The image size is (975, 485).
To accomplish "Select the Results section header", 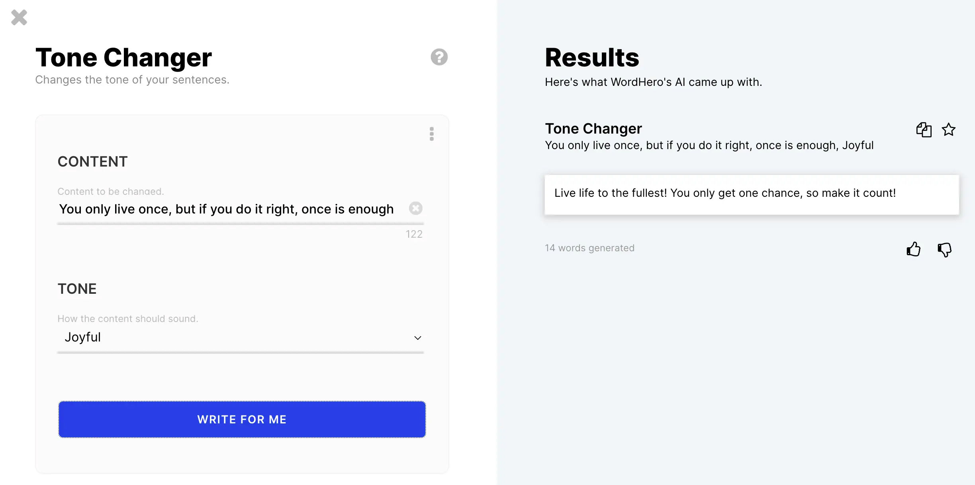I will [592, 57].
